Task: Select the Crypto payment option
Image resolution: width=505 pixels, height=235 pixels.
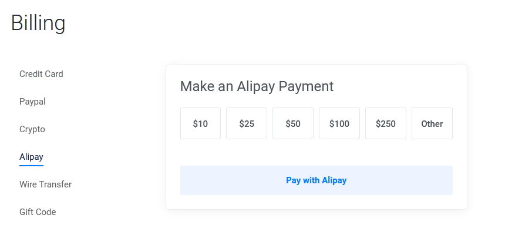Action: (x=32, y=129)
